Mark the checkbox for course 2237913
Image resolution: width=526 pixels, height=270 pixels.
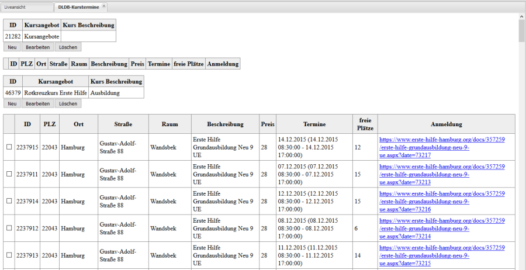[9, 255]
